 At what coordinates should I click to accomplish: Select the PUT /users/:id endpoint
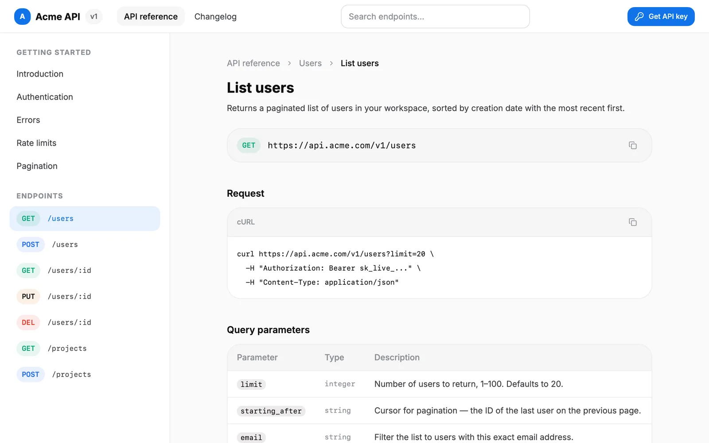pyautogui.click(x=85, y=296)
